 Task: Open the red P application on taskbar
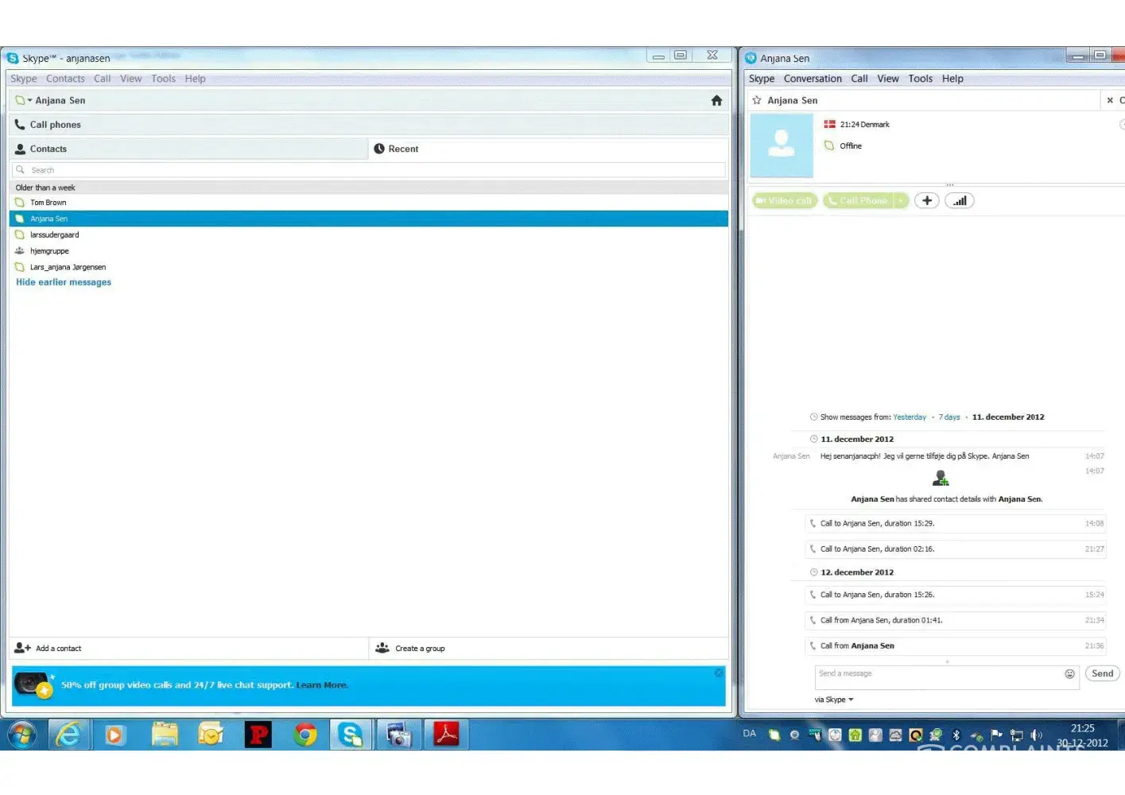pos(258,735)
